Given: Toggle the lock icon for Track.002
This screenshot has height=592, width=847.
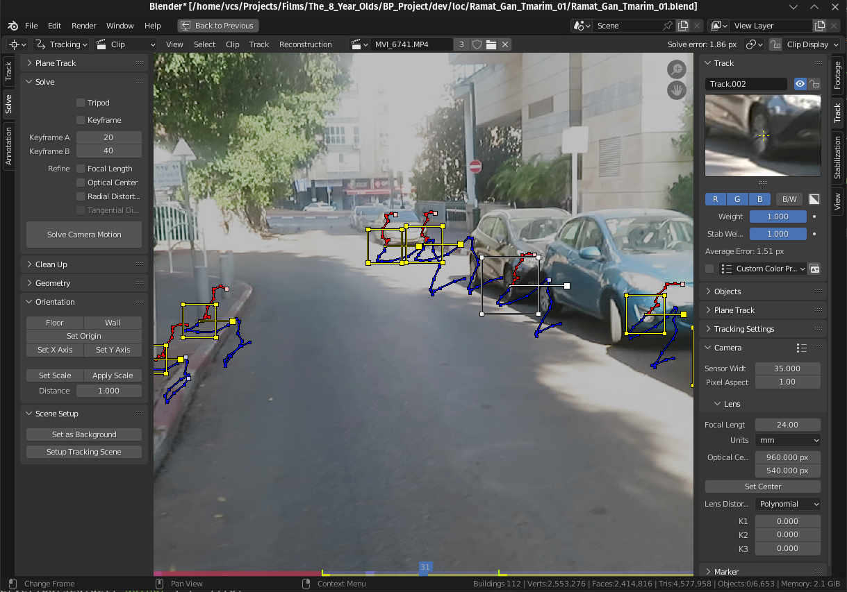Looking at the screenshot, I should (814, 84).
